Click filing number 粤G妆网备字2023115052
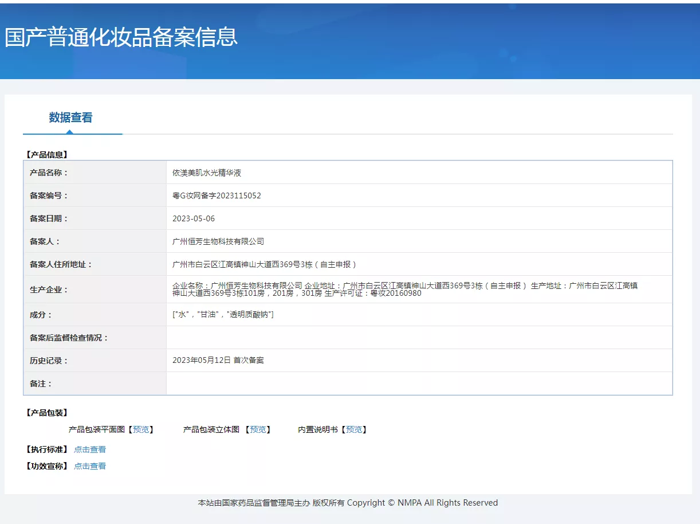The image size is (700, 524). coord(217,195)
